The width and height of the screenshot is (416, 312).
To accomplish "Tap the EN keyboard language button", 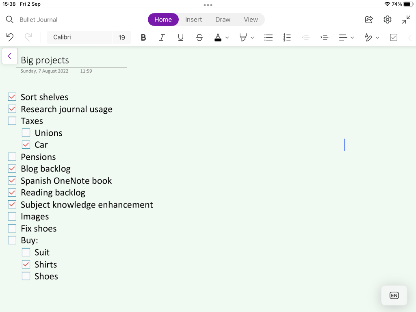I will 394,295.
